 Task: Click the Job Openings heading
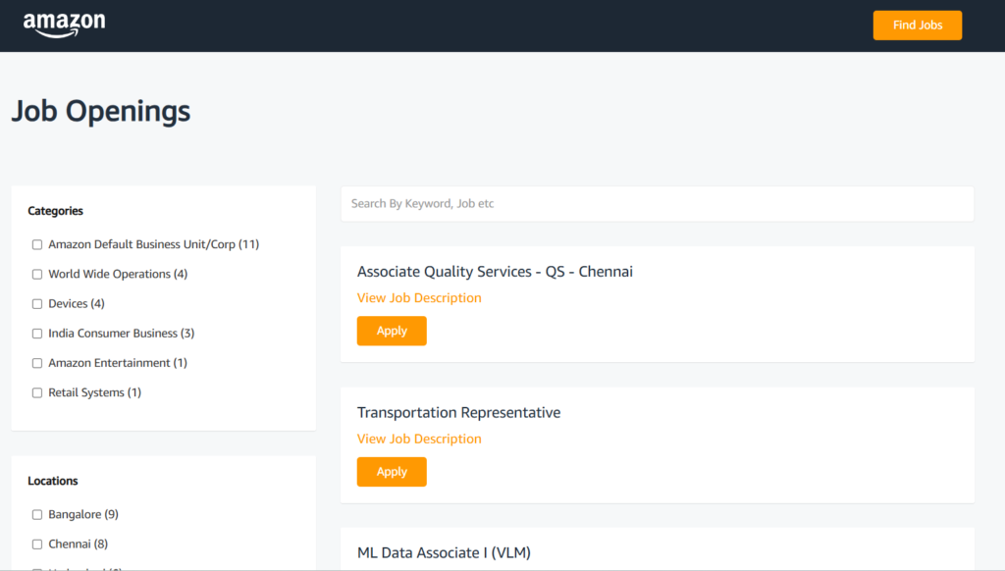(x=101, y=111)
